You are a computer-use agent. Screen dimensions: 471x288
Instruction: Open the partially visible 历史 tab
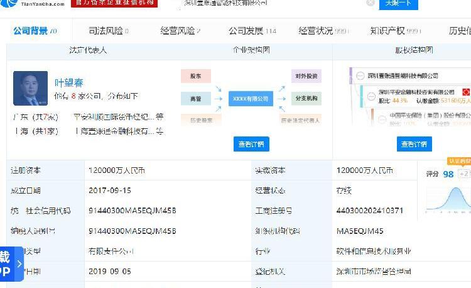(x=460, y=31)
